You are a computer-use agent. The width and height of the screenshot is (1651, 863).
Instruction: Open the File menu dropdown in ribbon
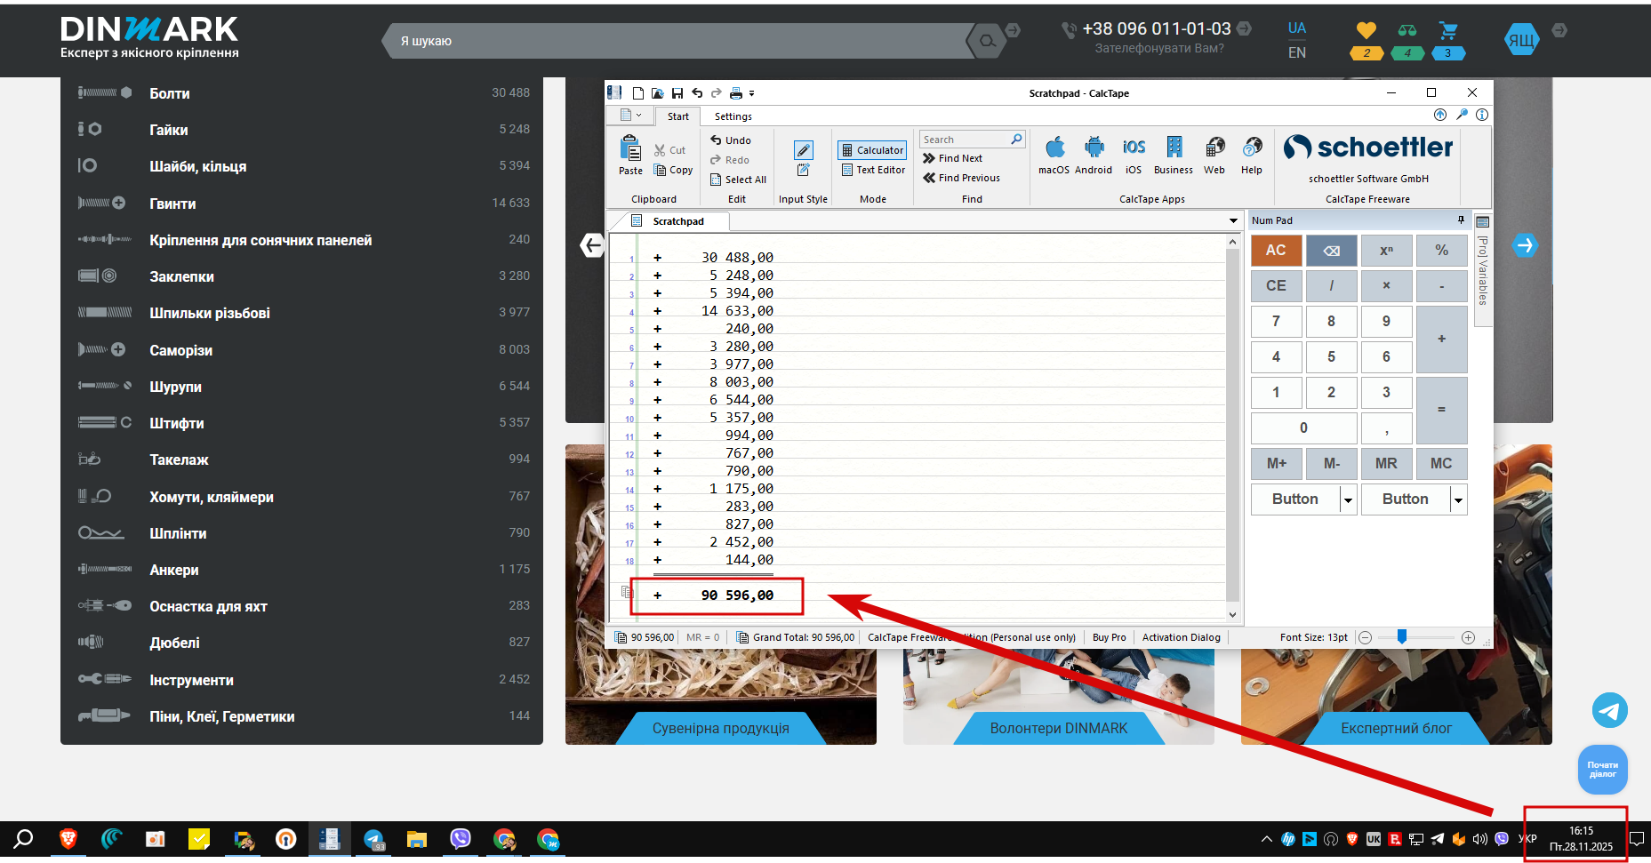pos(630,116)
